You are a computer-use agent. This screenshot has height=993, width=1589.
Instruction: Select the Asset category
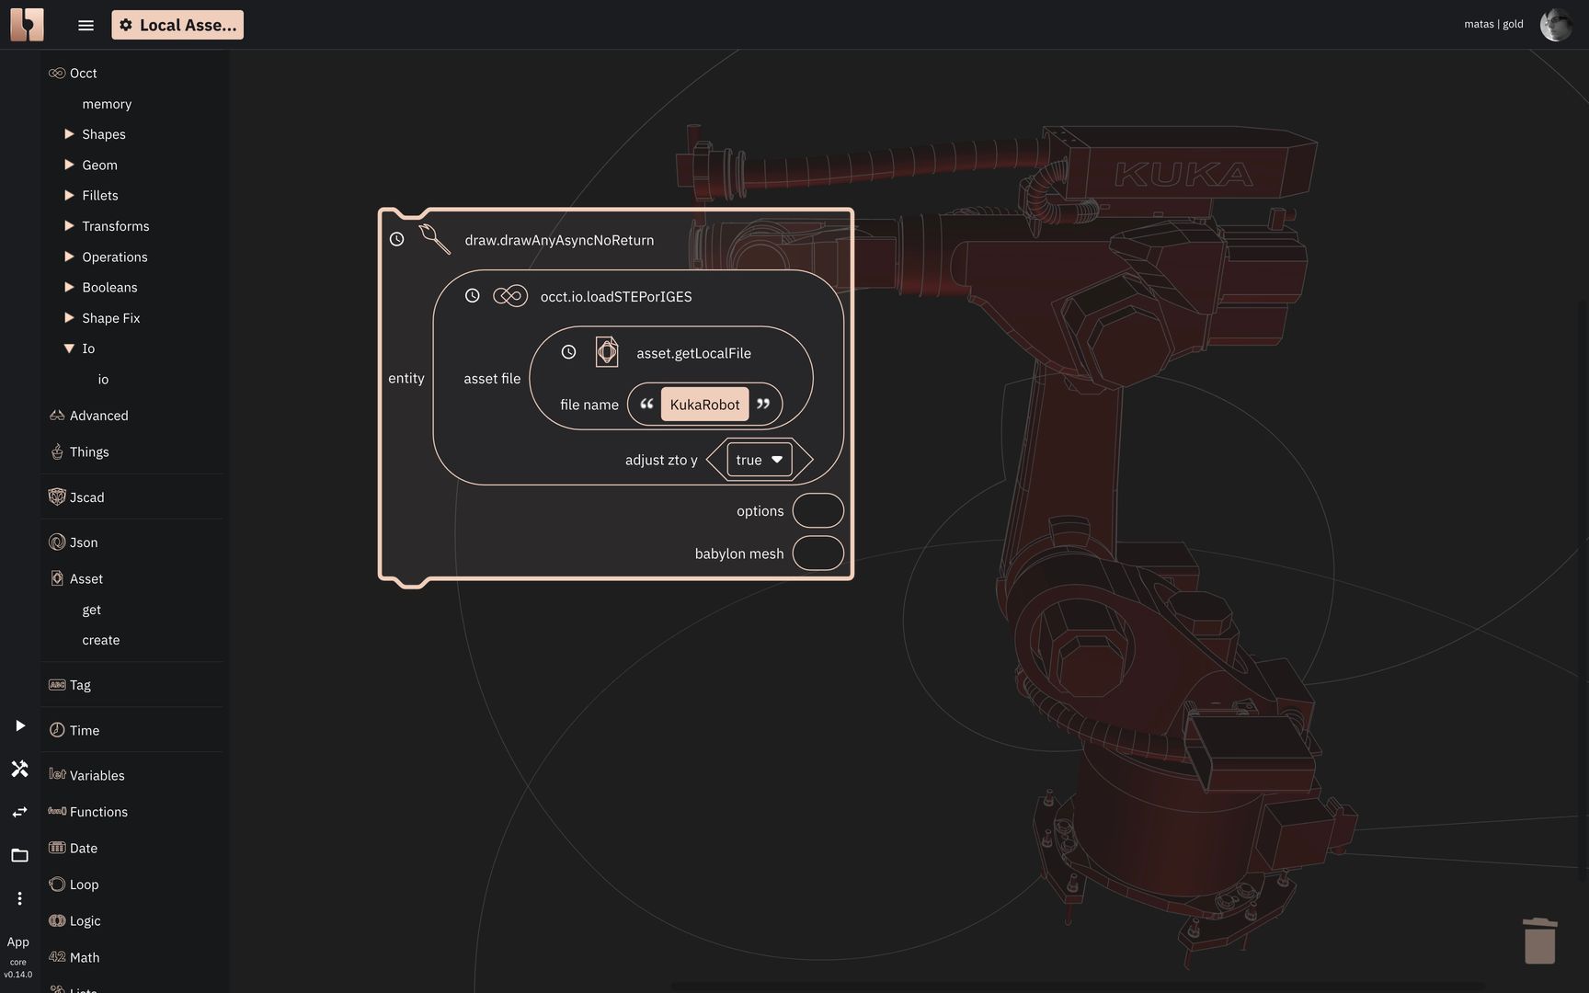(86, 578)
